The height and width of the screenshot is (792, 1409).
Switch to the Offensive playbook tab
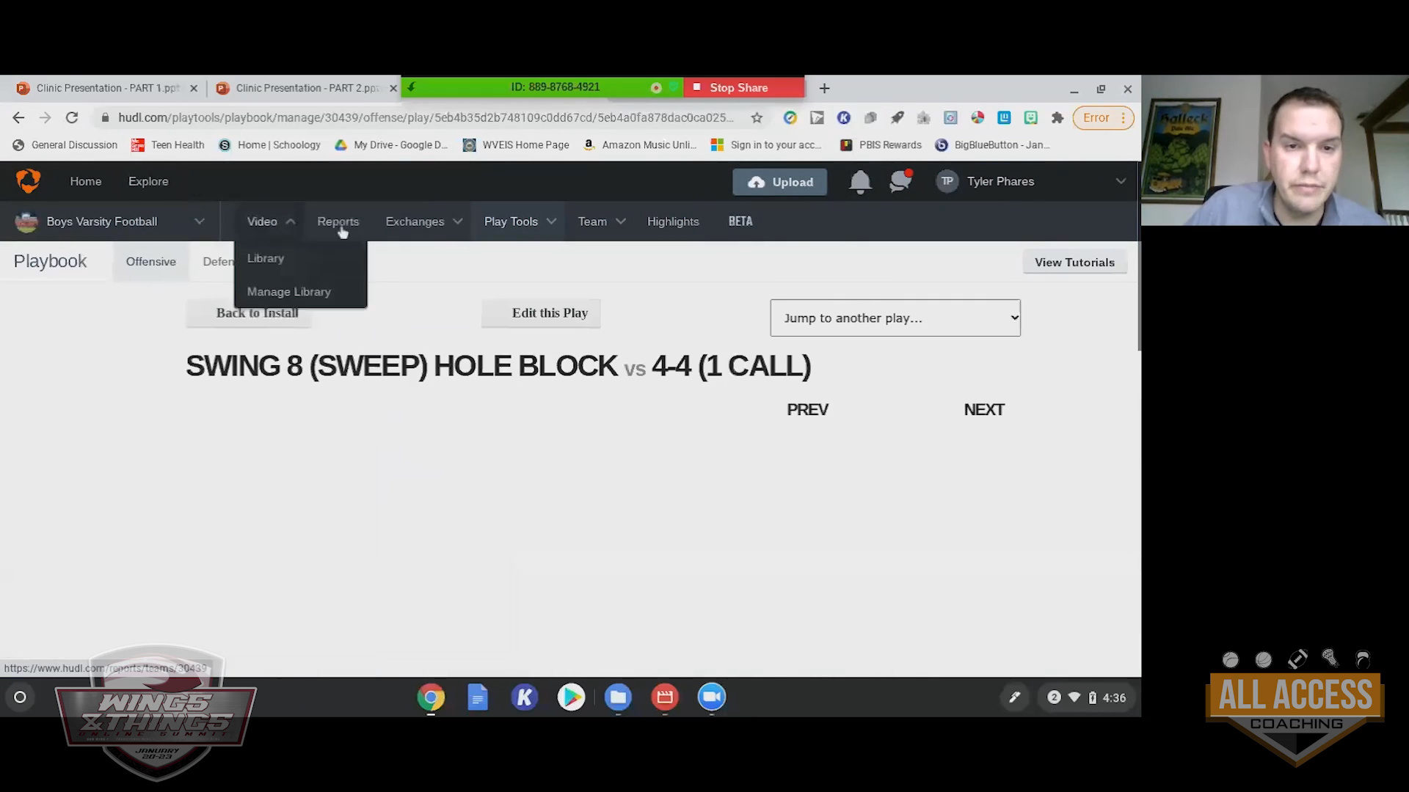coord(150,262)
